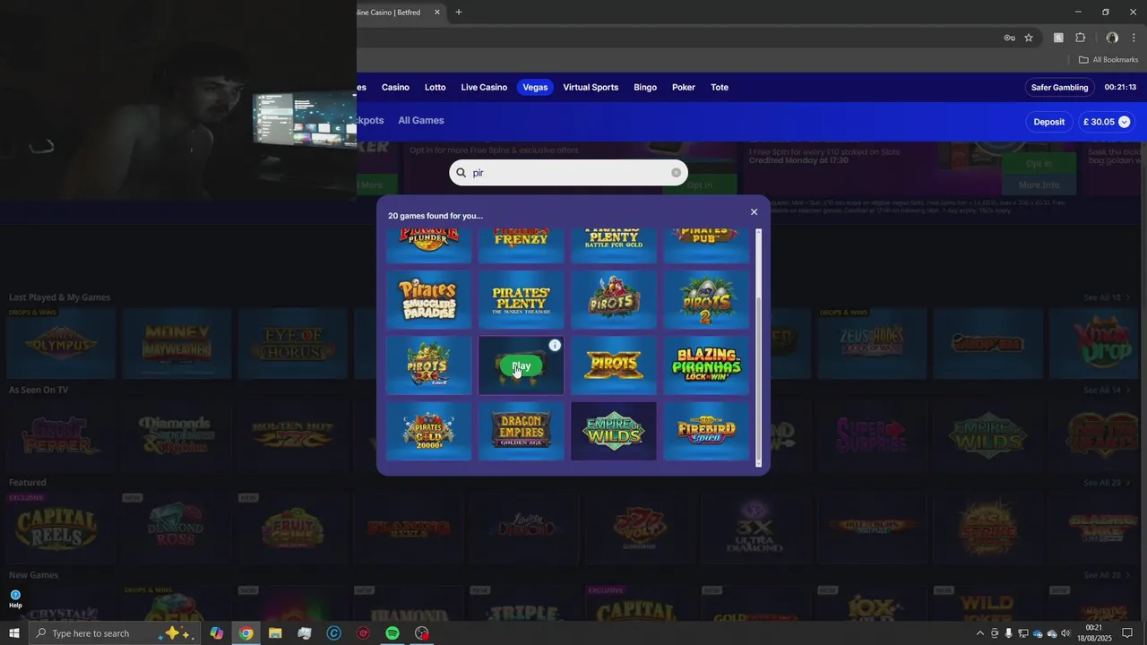This screenshot has height=645, width=1147.
Task: Select the Pirates Smugglers Paradise game
Action: [x=428, y=300]
